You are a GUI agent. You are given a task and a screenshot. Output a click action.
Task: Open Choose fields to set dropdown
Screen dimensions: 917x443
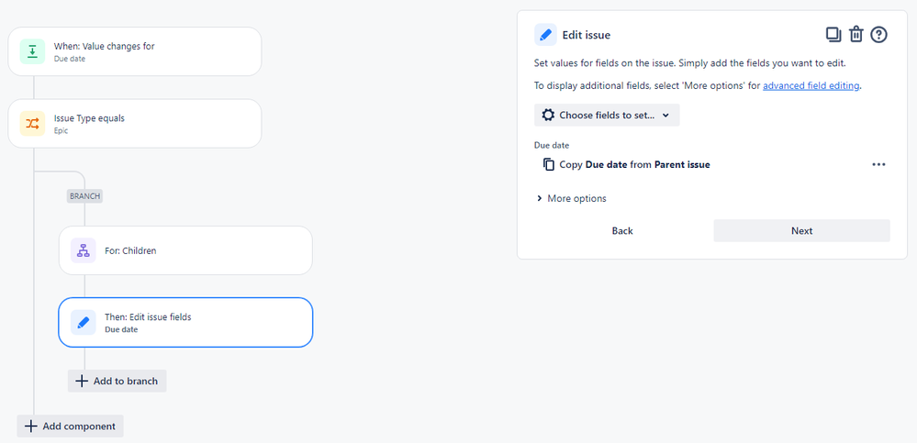coord(607,116)
